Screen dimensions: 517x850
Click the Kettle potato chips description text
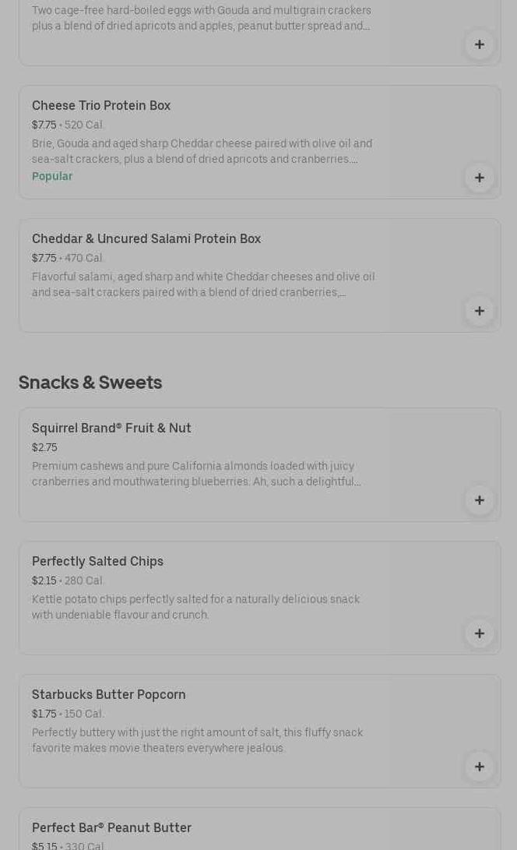tap(195, 608)
